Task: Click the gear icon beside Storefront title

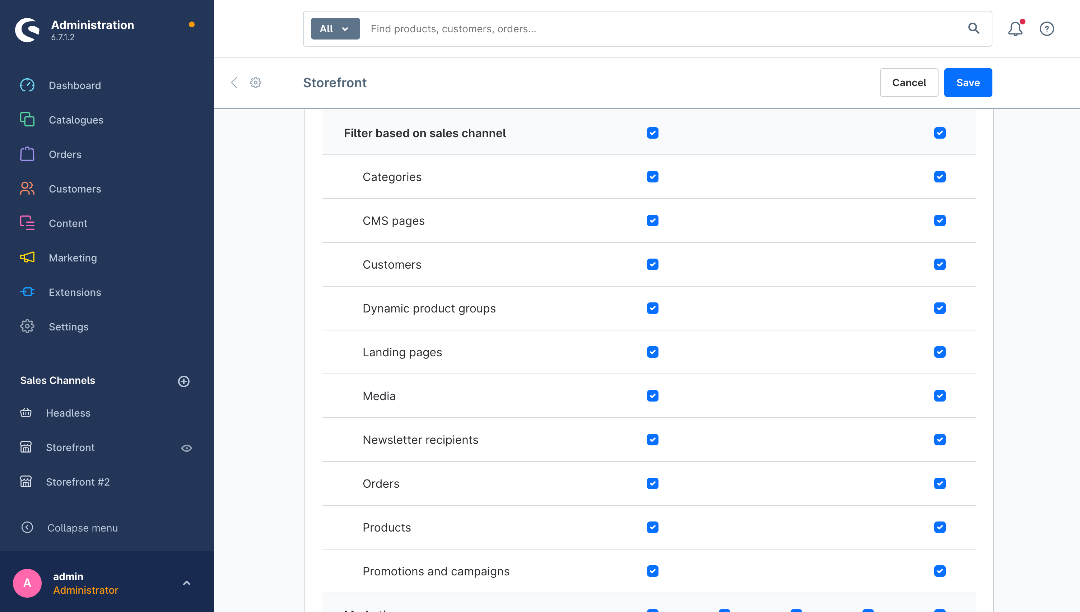Action: pos(255,82)
